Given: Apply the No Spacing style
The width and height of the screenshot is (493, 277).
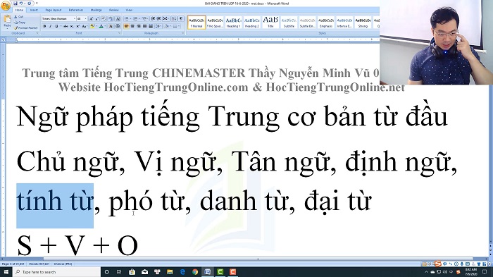Looking at the screenshot, I should coord(215,23).
